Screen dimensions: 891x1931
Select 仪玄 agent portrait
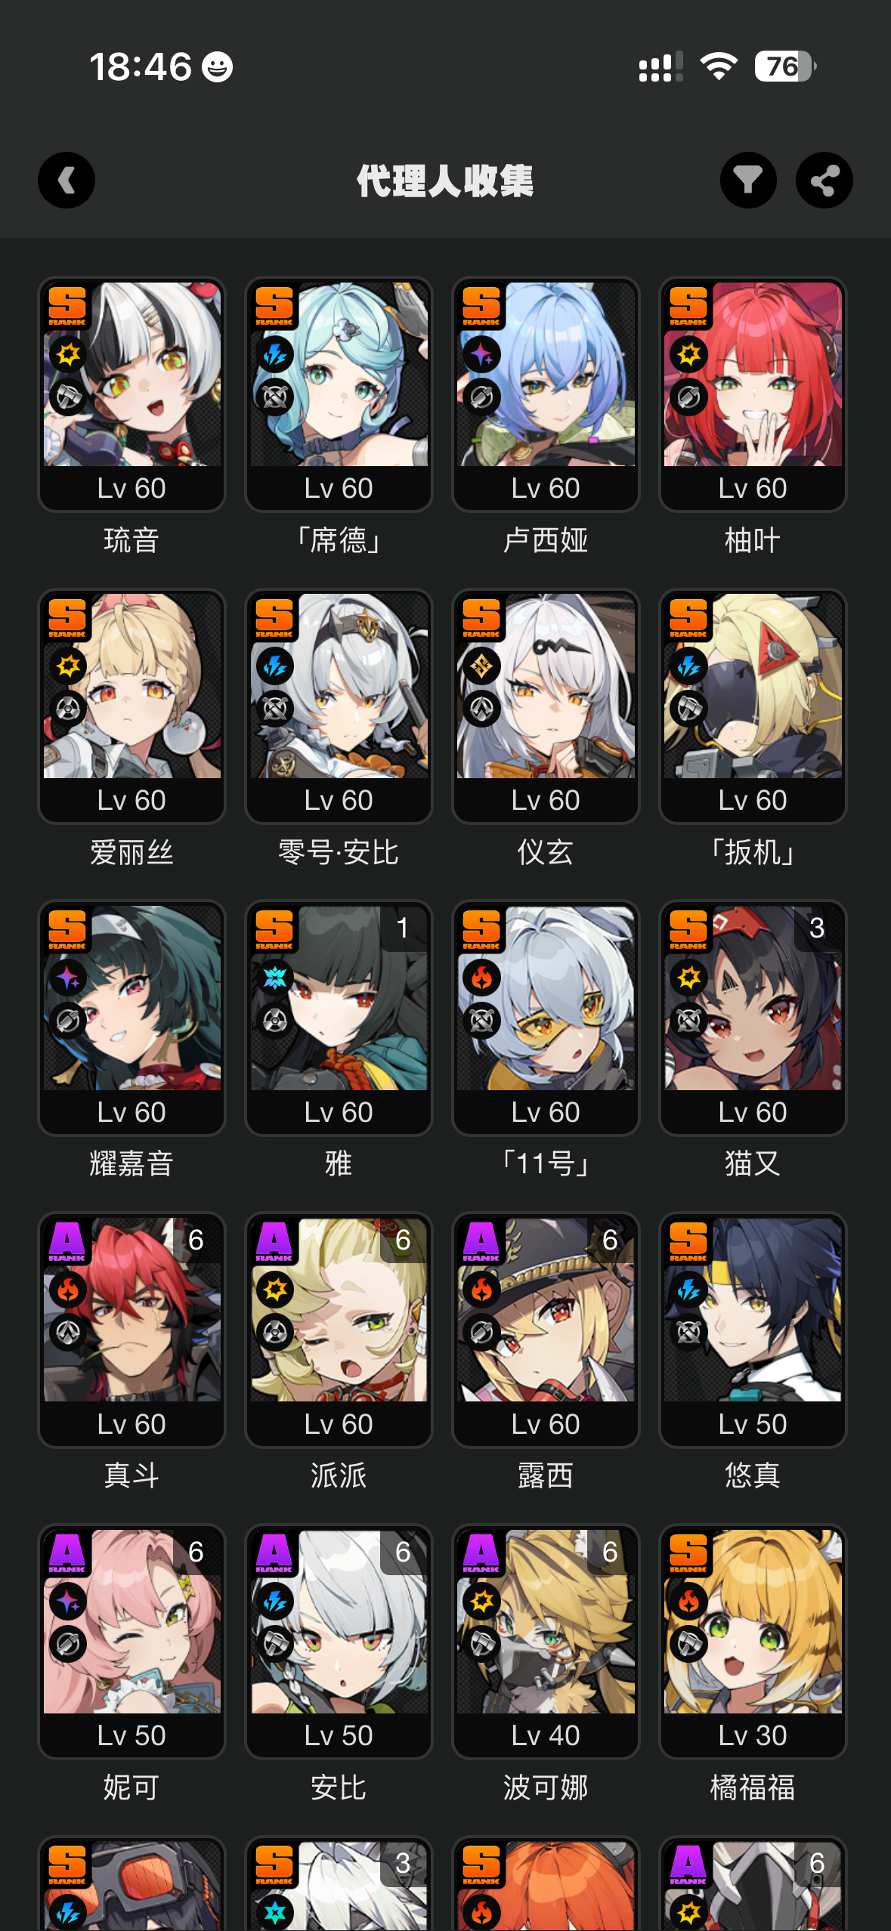click(x=546, y=706)
